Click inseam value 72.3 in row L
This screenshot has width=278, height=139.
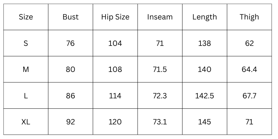point(160,96)
